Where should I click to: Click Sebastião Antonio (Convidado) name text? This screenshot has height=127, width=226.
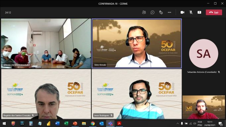(202, 72)
